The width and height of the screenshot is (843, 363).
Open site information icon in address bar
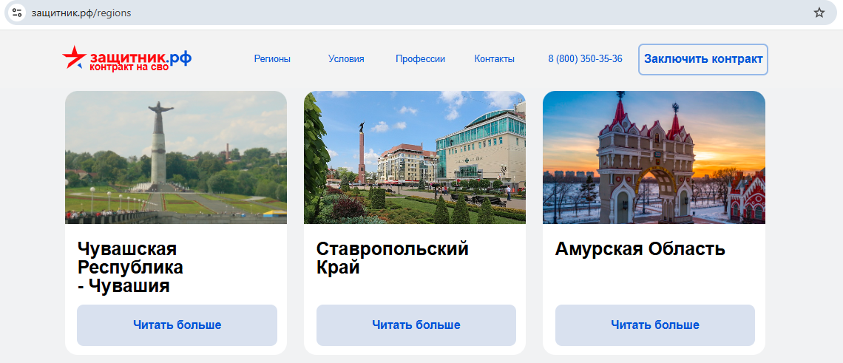[17, 13]
